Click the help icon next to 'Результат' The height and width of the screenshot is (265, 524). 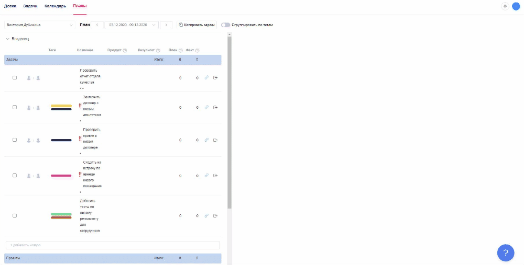158,51
